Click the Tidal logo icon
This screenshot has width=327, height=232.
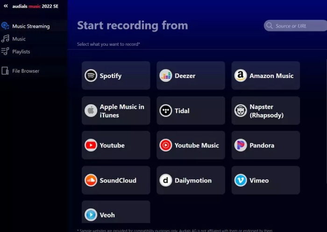[165, 111]
